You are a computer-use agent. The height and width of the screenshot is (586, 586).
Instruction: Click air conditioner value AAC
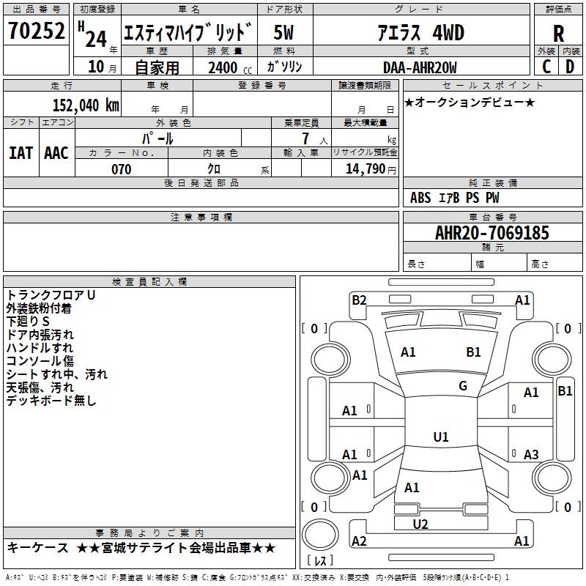coord(56,153)
